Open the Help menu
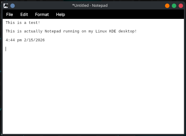Viewport: 186px width, 136px height. pyautogui.click(x=61, y=14)
